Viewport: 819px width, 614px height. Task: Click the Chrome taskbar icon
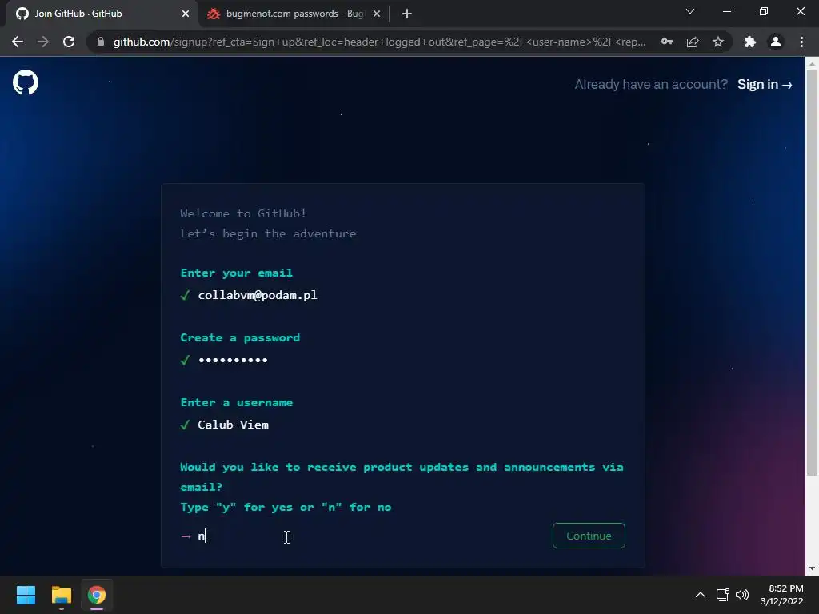(97, 595)
